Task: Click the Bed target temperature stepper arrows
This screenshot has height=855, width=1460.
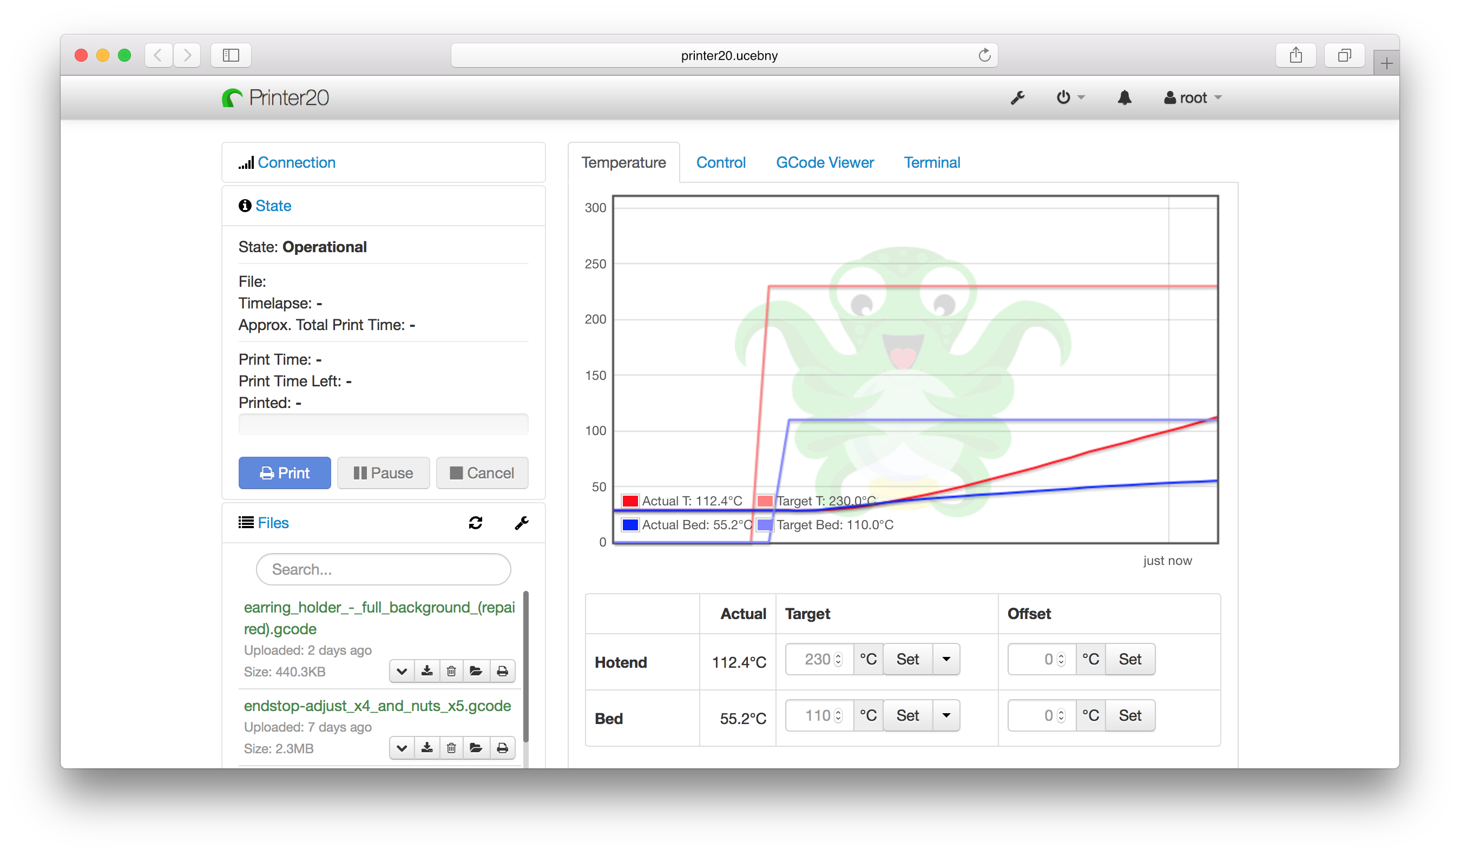Action: [838, 715]
